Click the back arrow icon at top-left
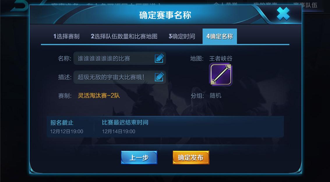330x182 pixels. point(19,6)
